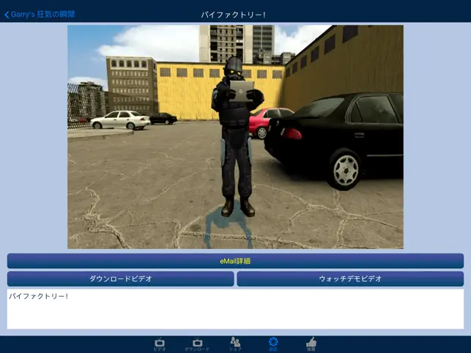Click the video preview image
The width and height of the screenshot is (471, 353).
click(x=235, y=137)
